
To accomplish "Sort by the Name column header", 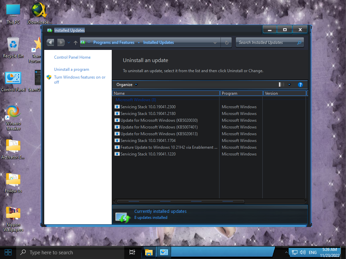I will [166, 93].
